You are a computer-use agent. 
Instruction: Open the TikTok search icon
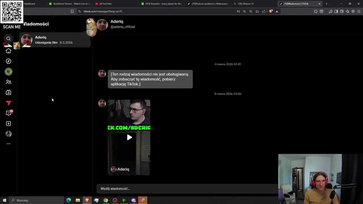[9, 39]
